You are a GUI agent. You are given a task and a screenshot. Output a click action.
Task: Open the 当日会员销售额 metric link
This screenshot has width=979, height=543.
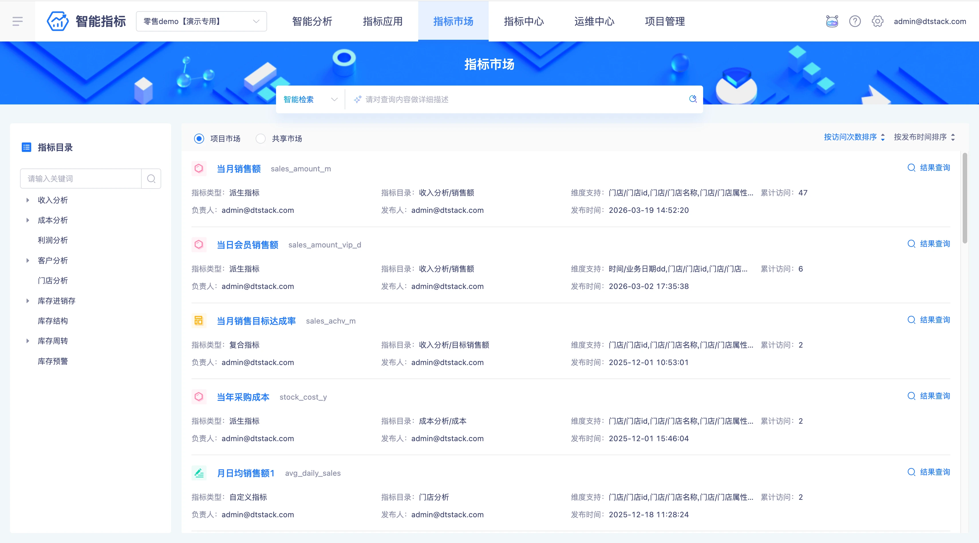[x=247, y=245]
